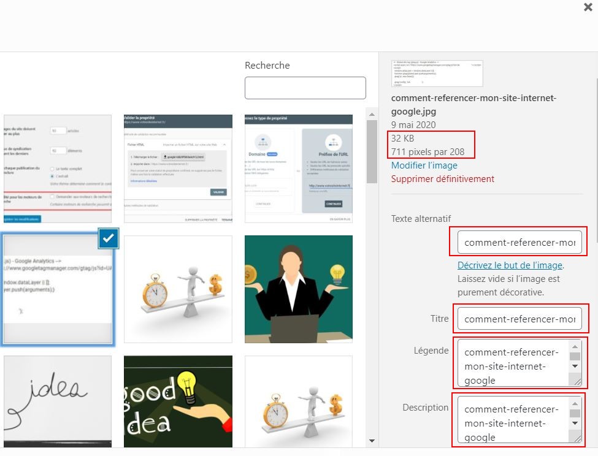Select the WordPress settings screenshot thumbnail
The image size is (598, 456).
coord(58,169)
